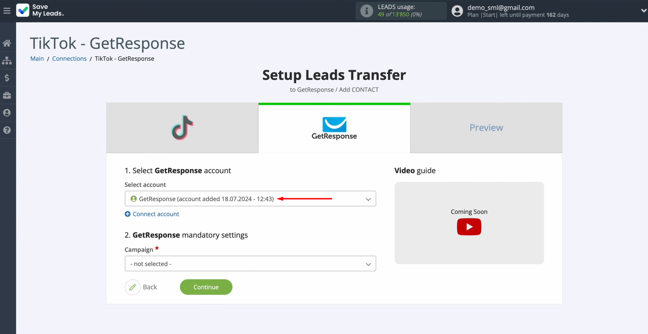Open the Home dashboard sidebar icon
The width and height of the screenshot is (648, 334).
click(7, 43)
